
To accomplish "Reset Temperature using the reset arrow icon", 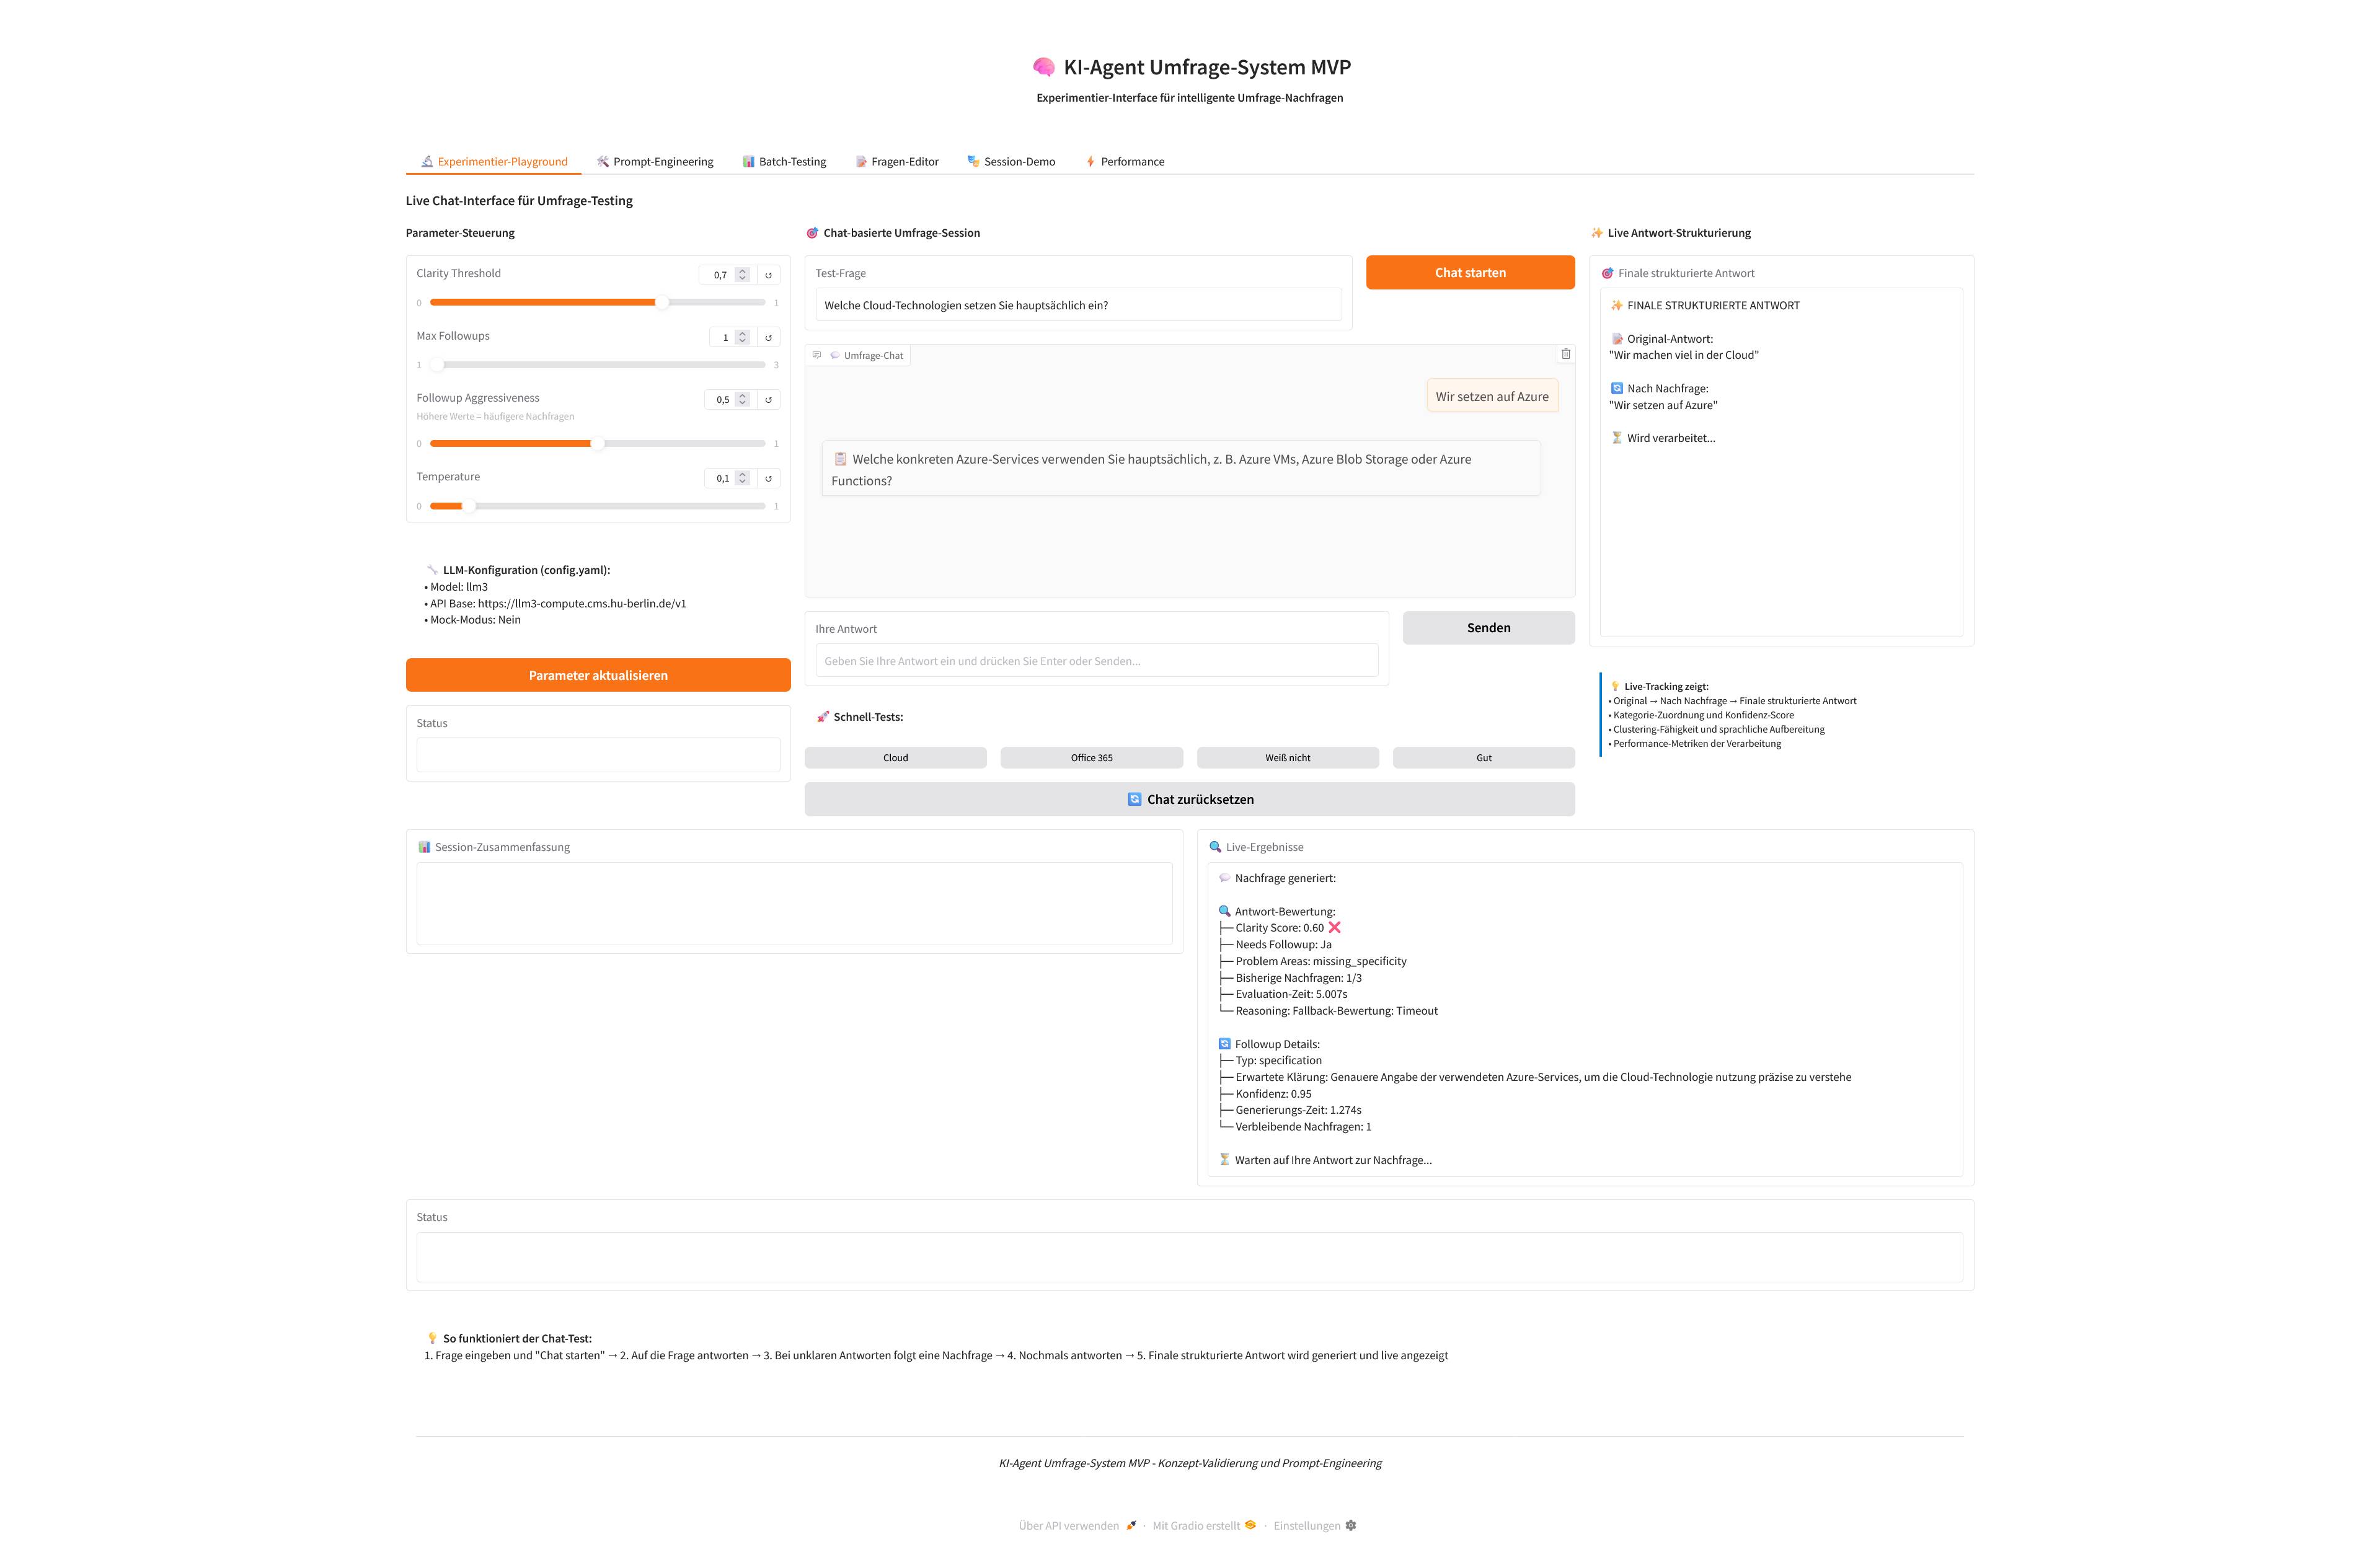I will click(768, 478).
